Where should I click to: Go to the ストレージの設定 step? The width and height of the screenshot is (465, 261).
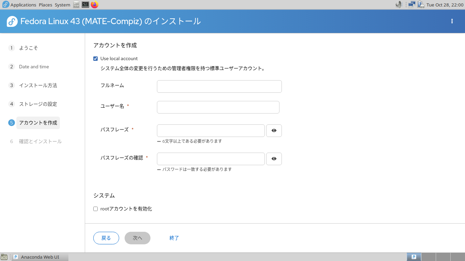pyautogui.click(x=38, y=104)
